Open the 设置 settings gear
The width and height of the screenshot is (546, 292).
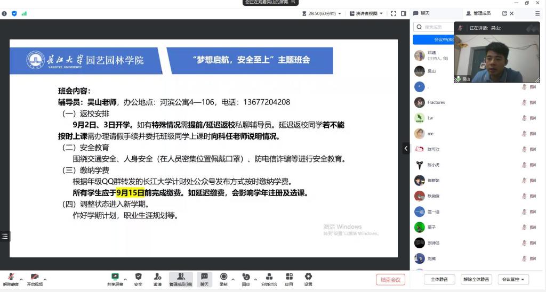[308, 277]
